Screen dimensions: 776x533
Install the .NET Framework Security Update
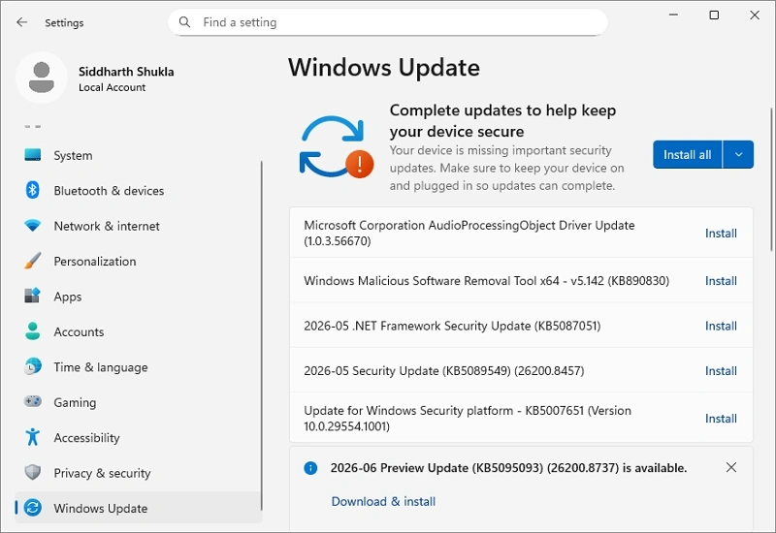721,326
